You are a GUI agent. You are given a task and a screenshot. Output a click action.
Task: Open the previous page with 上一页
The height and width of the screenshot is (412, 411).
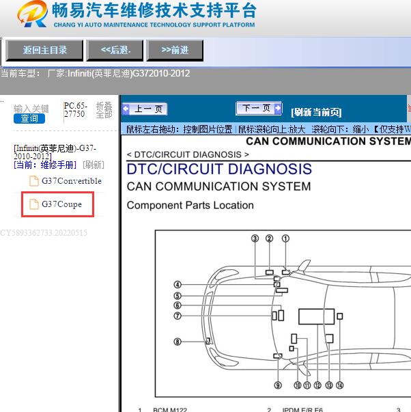click(x=145, y=109)
